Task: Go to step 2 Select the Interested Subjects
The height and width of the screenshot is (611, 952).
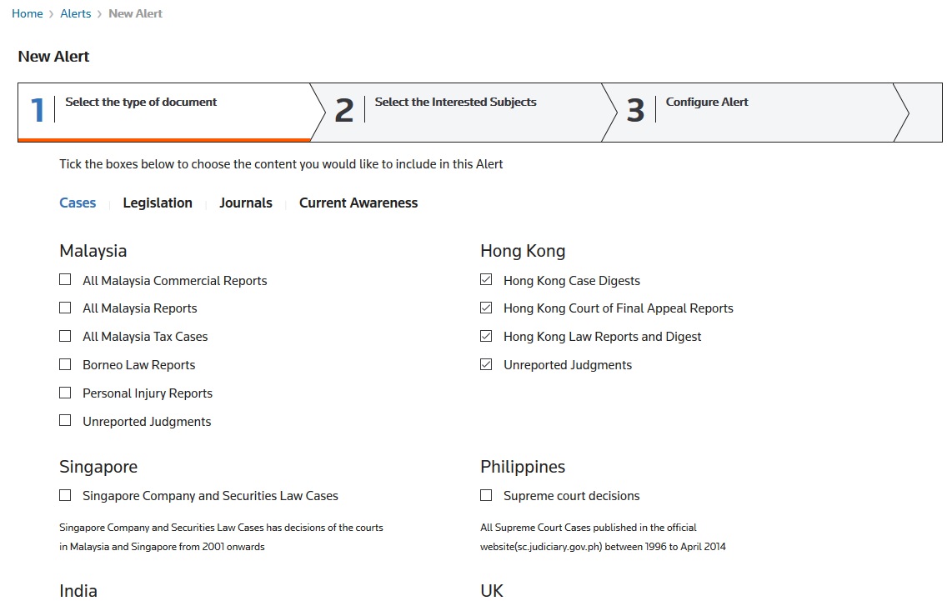Action: pos(464,113)
